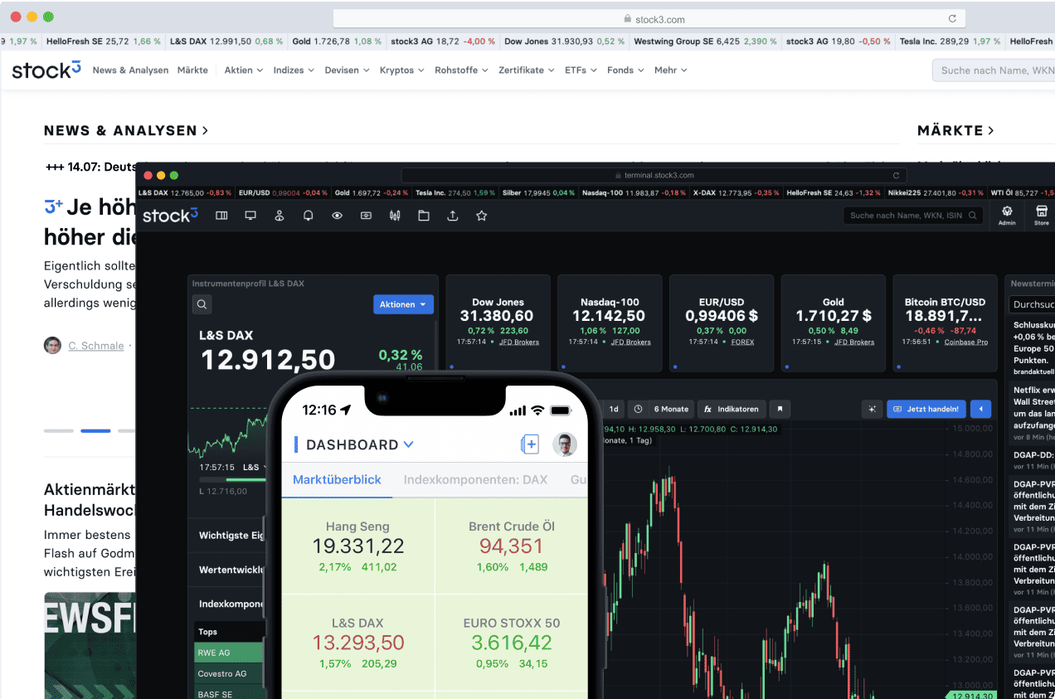1055x699 pixels.
Task: Select the 1d chart interval
Action: coord(614,409)
